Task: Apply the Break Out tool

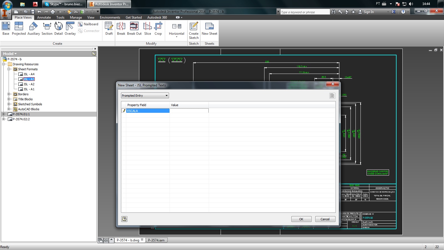Action: [134, 29]
